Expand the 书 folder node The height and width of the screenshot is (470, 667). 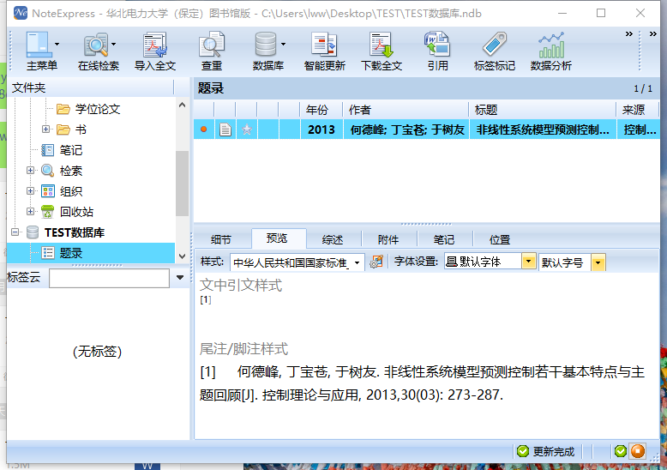pyautogui.click(x=45, y=129)
